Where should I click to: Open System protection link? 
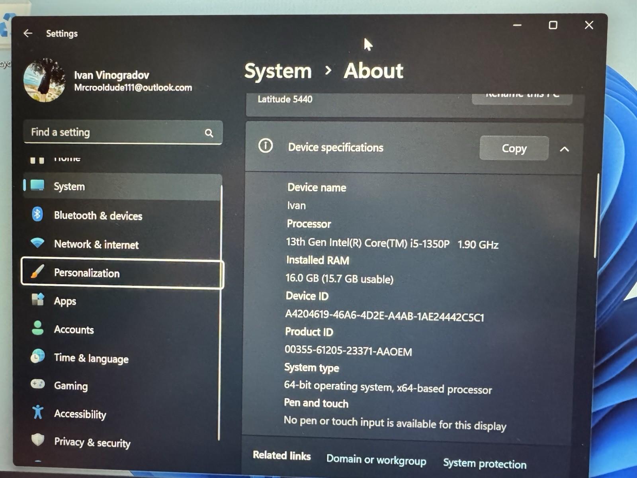click(x=485, y=464)
